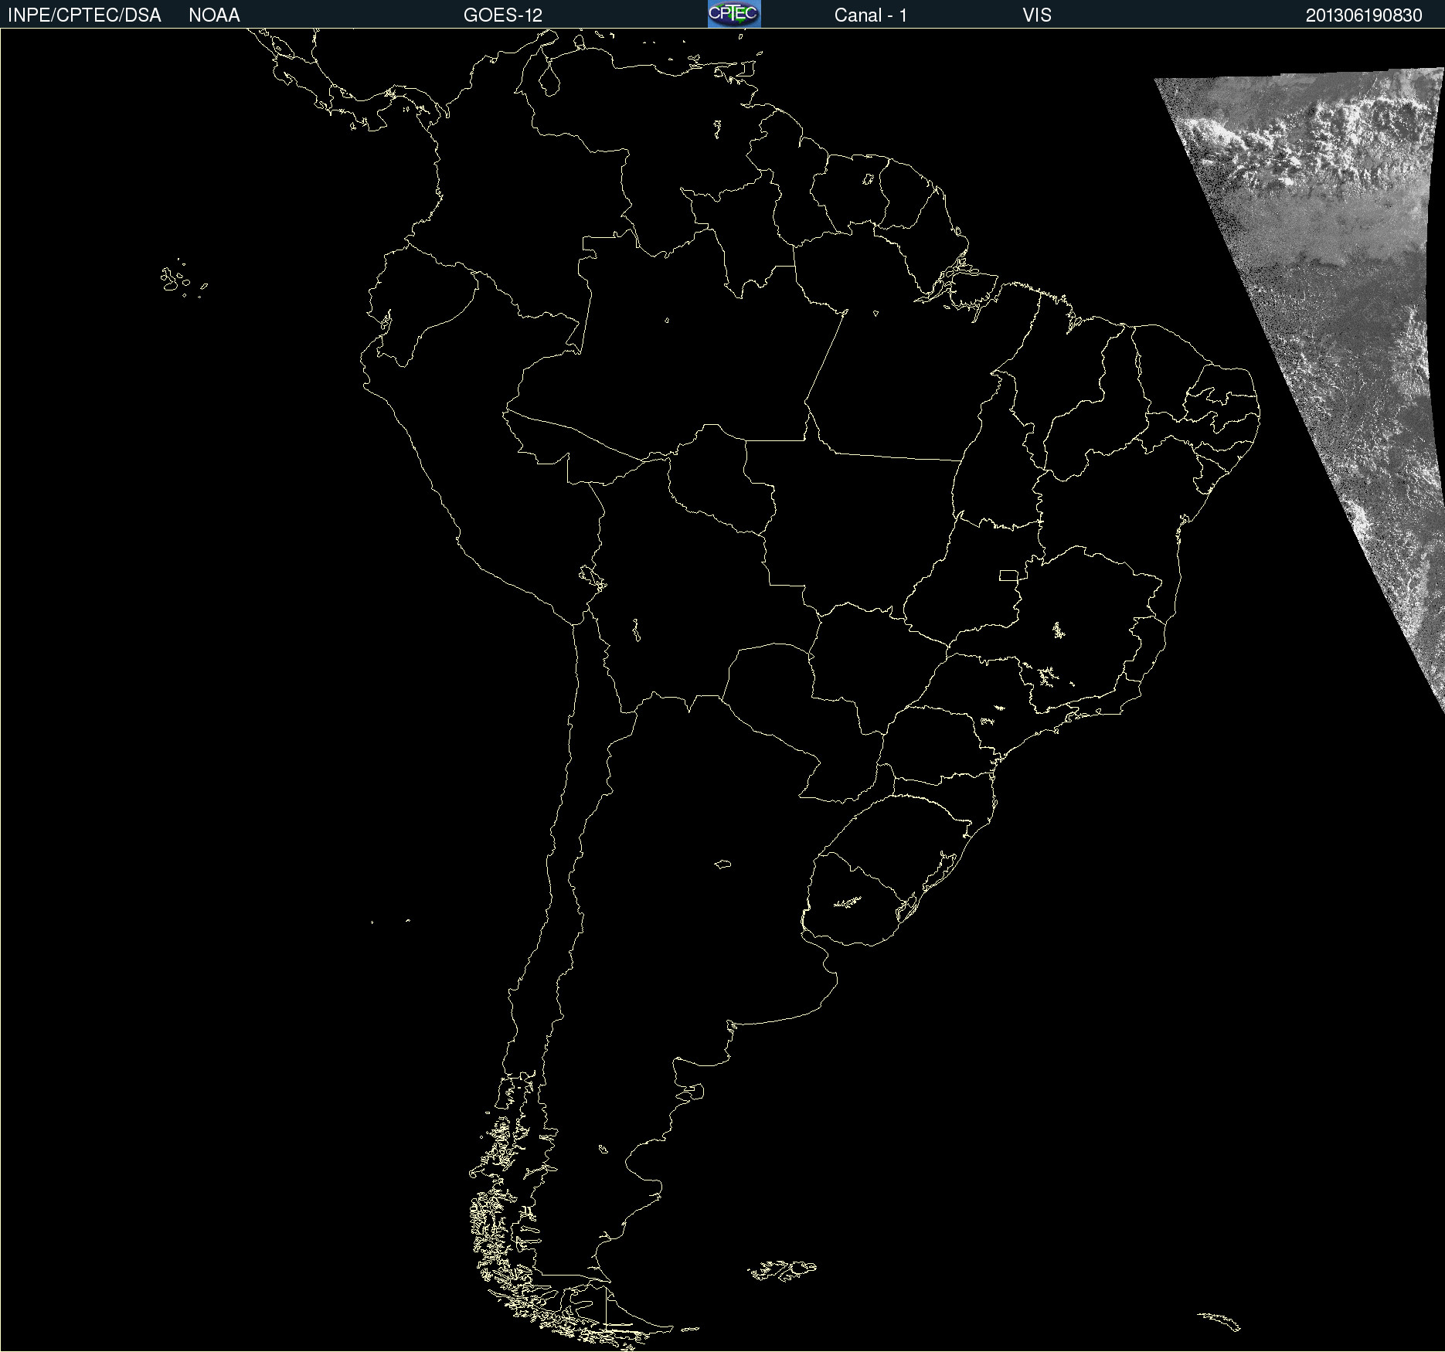Click the NOAA label in header
1445x1352 pixels.
tap(214, 15)
